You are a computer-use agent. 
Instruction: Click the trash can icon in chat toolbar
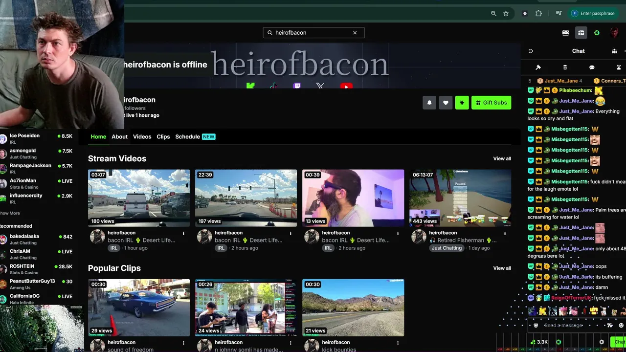(x=565, y=67)
